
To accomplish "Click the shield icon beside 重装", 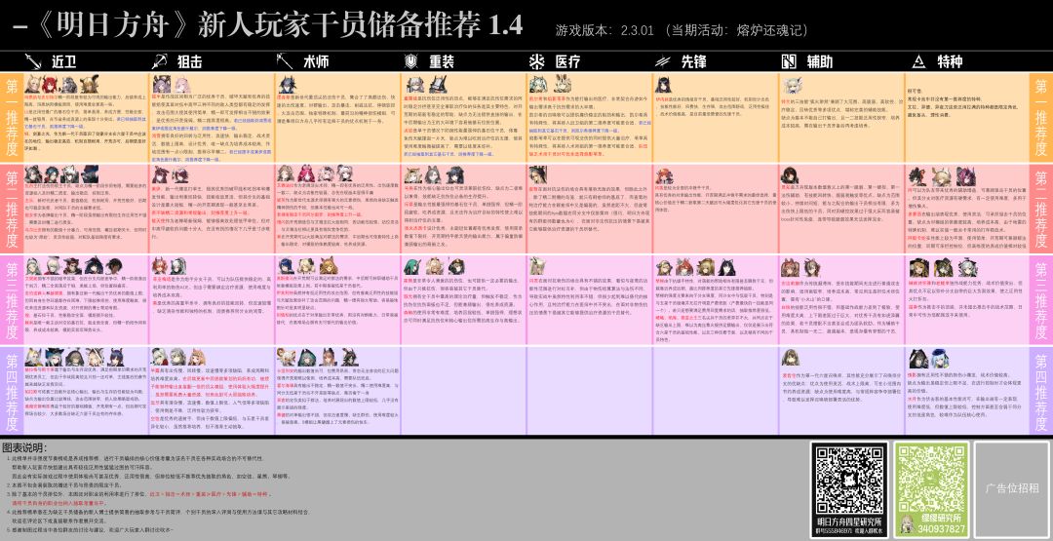I will 411,61.
